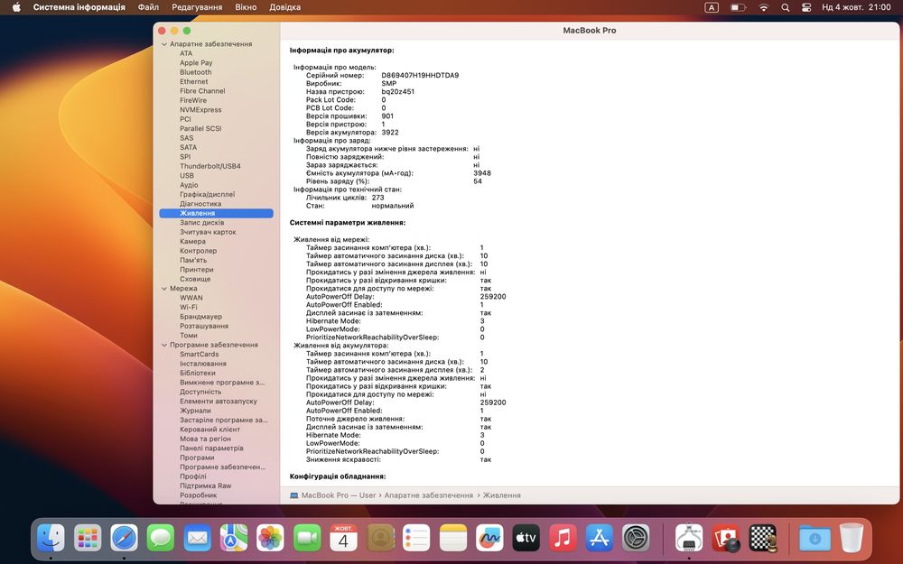The width and height of the screenshot is (903, 564).
Task: Collapse the Мережа section
Action: 164,289
